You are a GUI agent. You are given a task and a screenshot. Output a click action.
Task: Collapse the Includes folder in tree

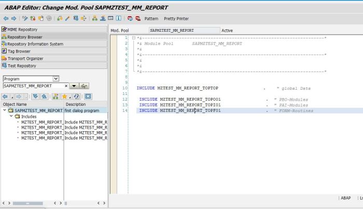11,117
